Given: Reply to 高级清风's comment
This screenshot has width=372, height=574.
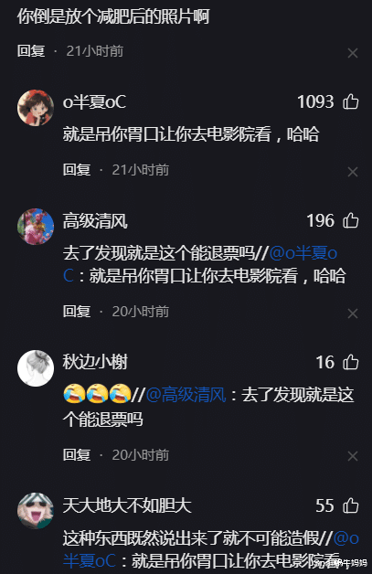Looking at the screenshot, I should coord(77,312).
